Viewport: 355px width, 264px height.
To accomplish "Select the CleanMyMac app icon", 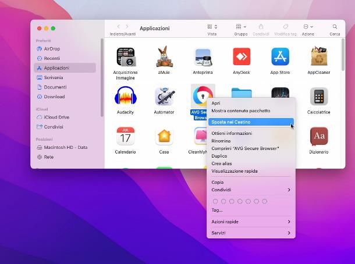I will pos(200,136).
